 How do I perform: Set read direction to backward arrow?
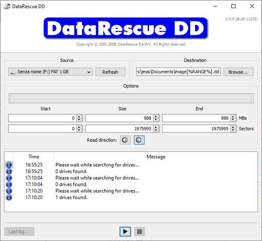(x=125, y=140)
